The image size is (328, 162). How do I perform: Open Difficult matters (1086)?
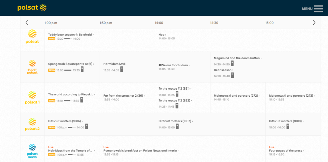[x=65, y=121]
